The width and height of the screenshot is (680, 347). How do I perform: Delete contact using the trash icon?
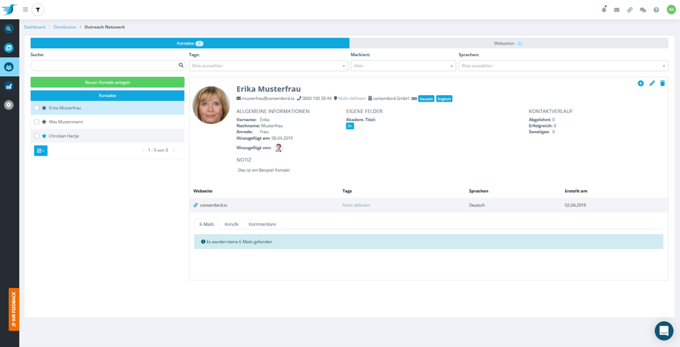(x=663, y=84)
